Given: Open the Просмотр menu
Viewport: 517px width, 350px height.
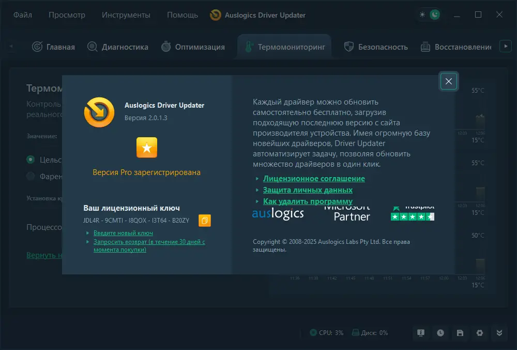Looking at the screenshot, I should tap(67, 15).
